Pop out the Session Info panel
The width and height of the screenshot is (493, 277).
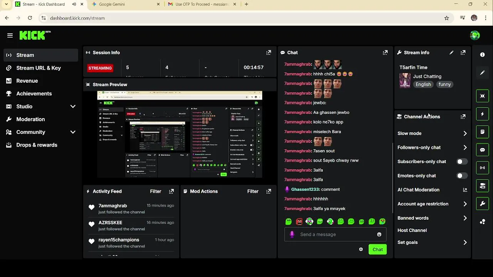(x=269, y=53)
